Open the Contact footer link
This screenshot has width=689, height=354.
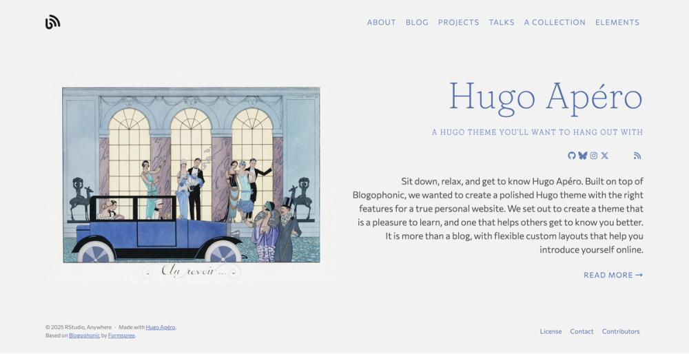[x=582, y=331]
